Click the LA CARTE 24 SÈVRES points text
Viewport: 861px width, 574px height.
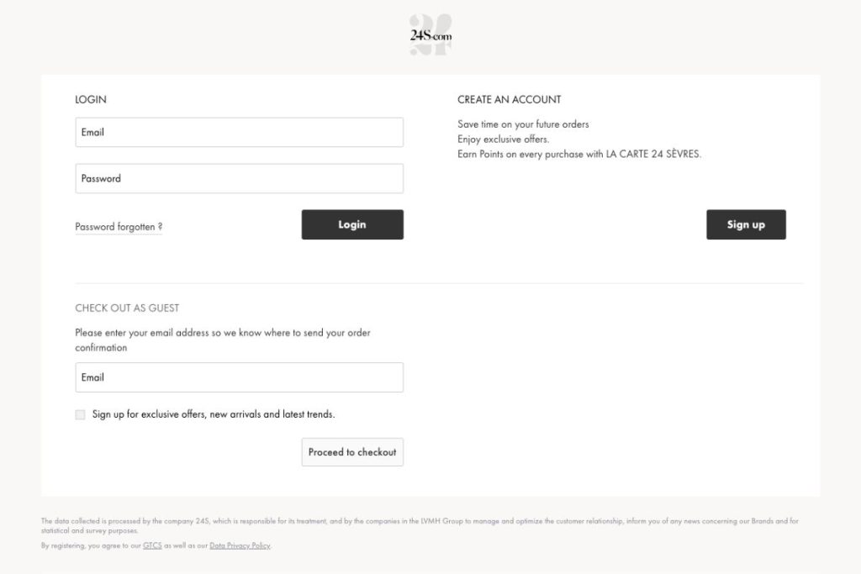(x=578, y=155)
